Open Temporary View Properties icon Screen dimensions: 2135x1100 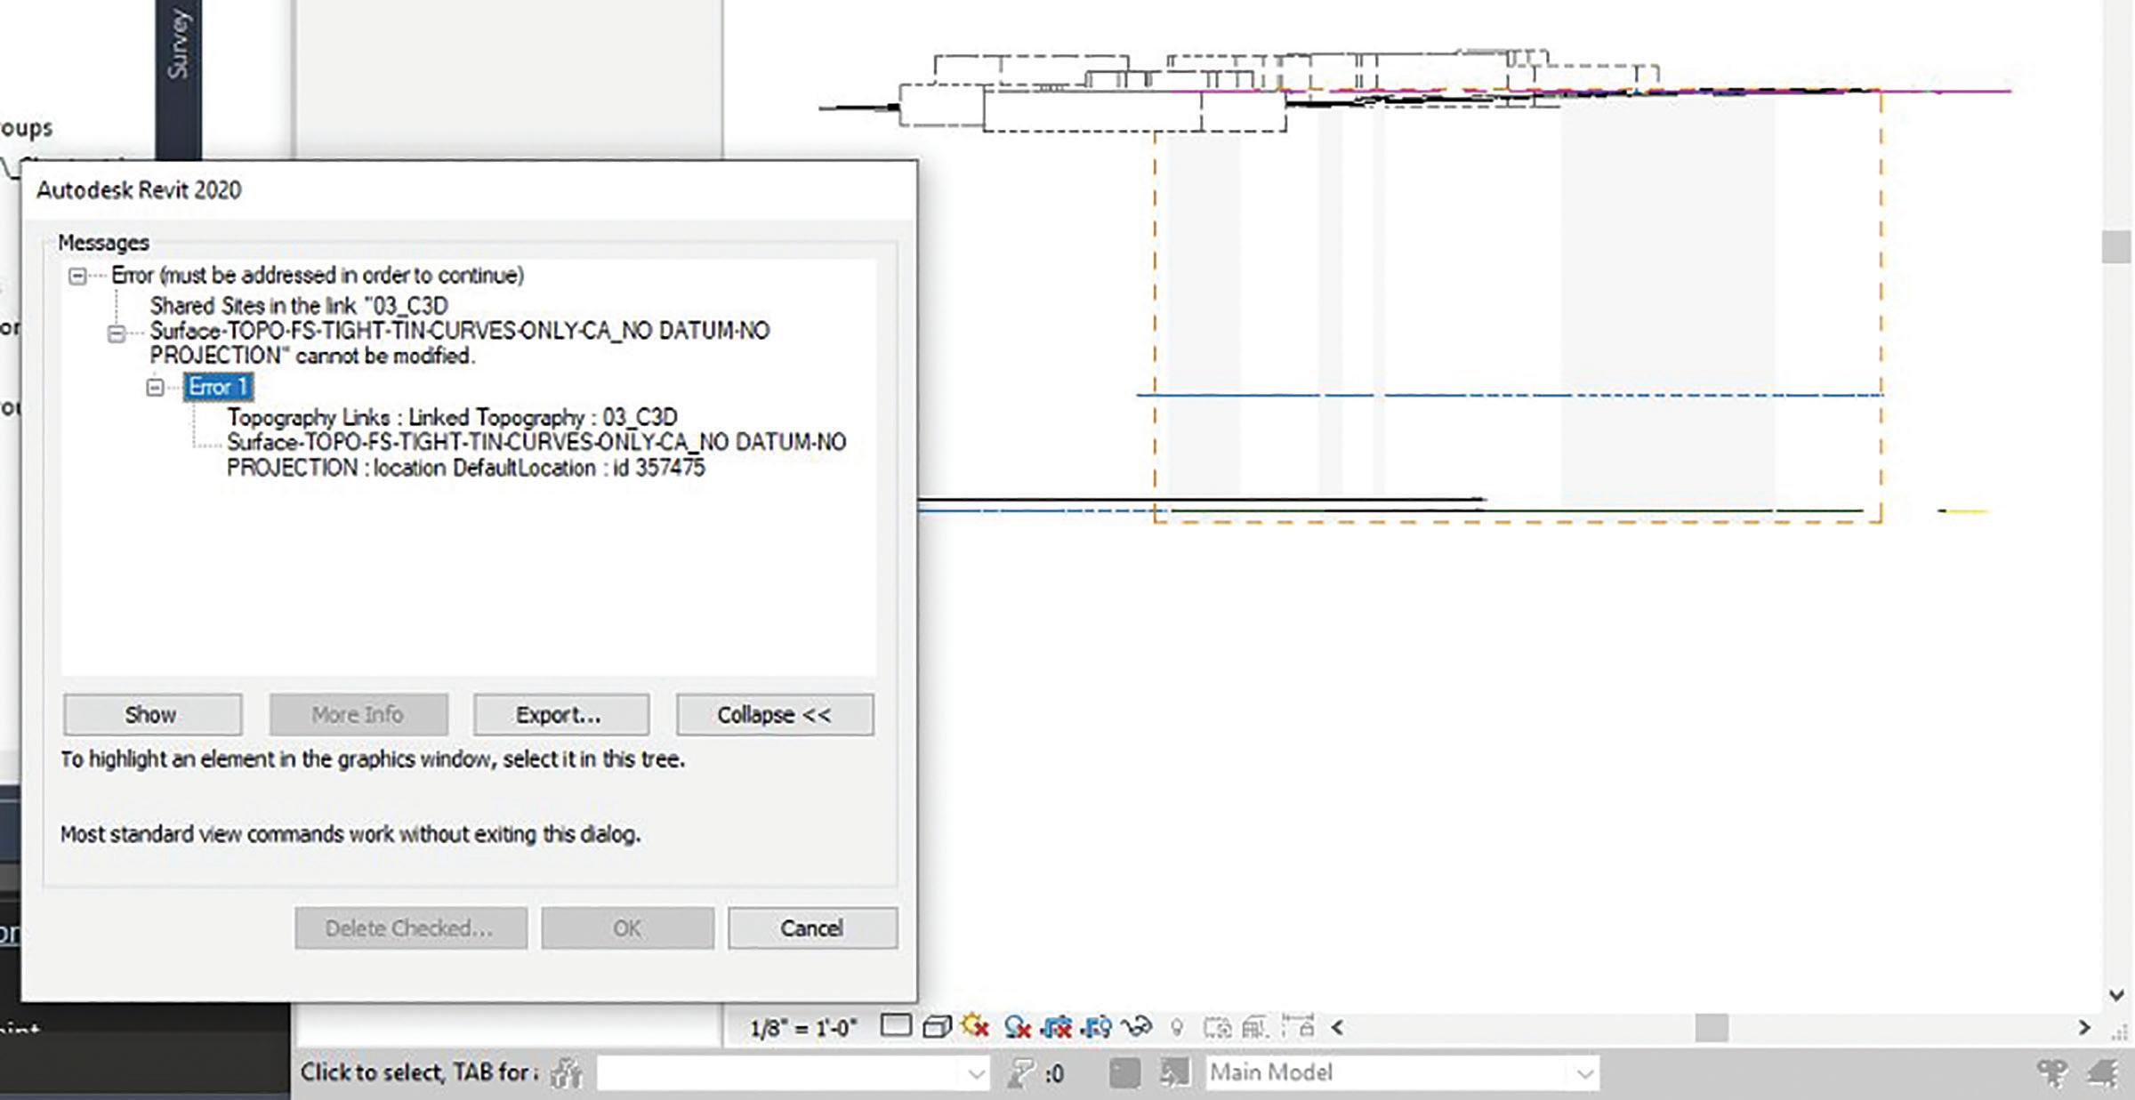point(1217,1028)
